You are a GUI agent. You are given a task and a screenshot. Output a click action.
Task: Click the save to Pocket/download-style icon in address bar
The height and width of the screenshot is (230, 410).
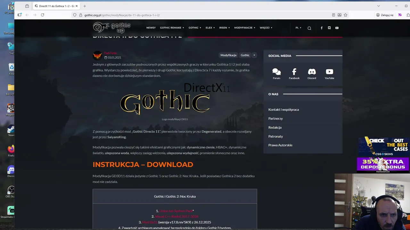click(x=340, y=15)
